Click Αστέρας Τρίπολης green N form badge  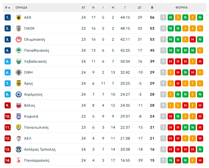(200, 149)
